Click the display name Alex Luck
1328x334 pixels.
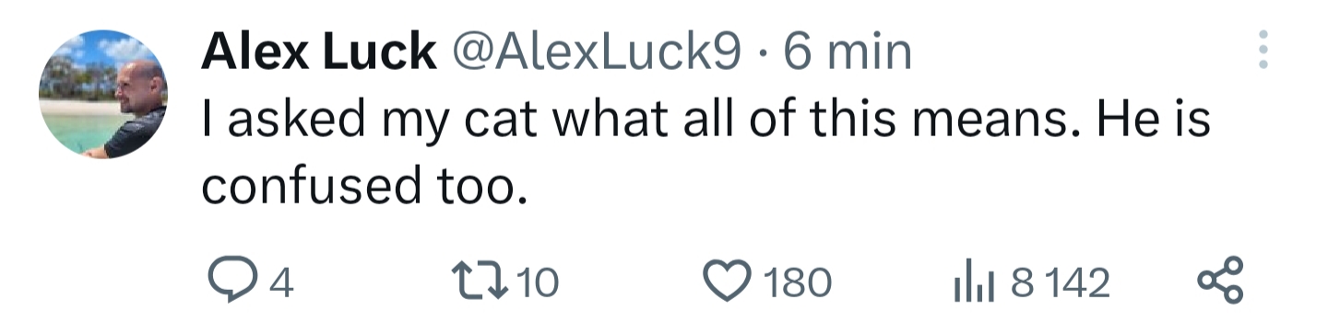pos(318,53)
